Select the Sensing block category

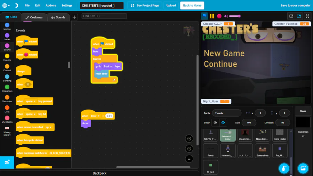point(7,78)
